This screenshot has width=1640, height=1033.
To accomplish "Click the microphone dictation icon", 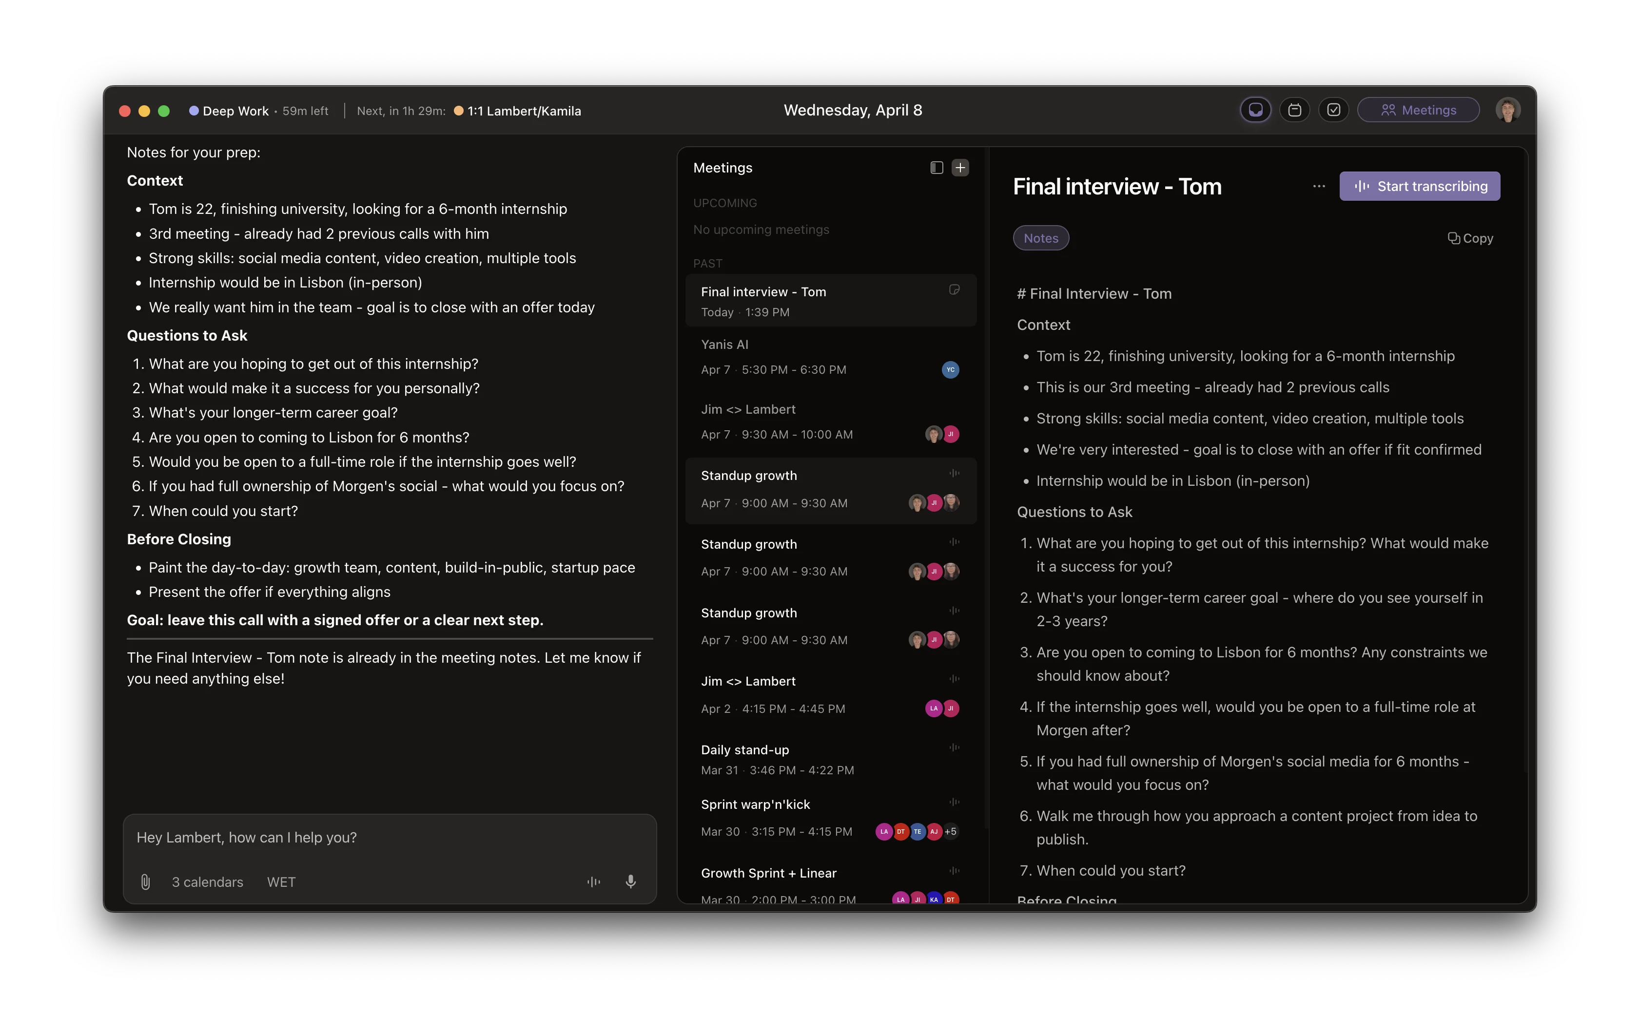I will point(631,882).
